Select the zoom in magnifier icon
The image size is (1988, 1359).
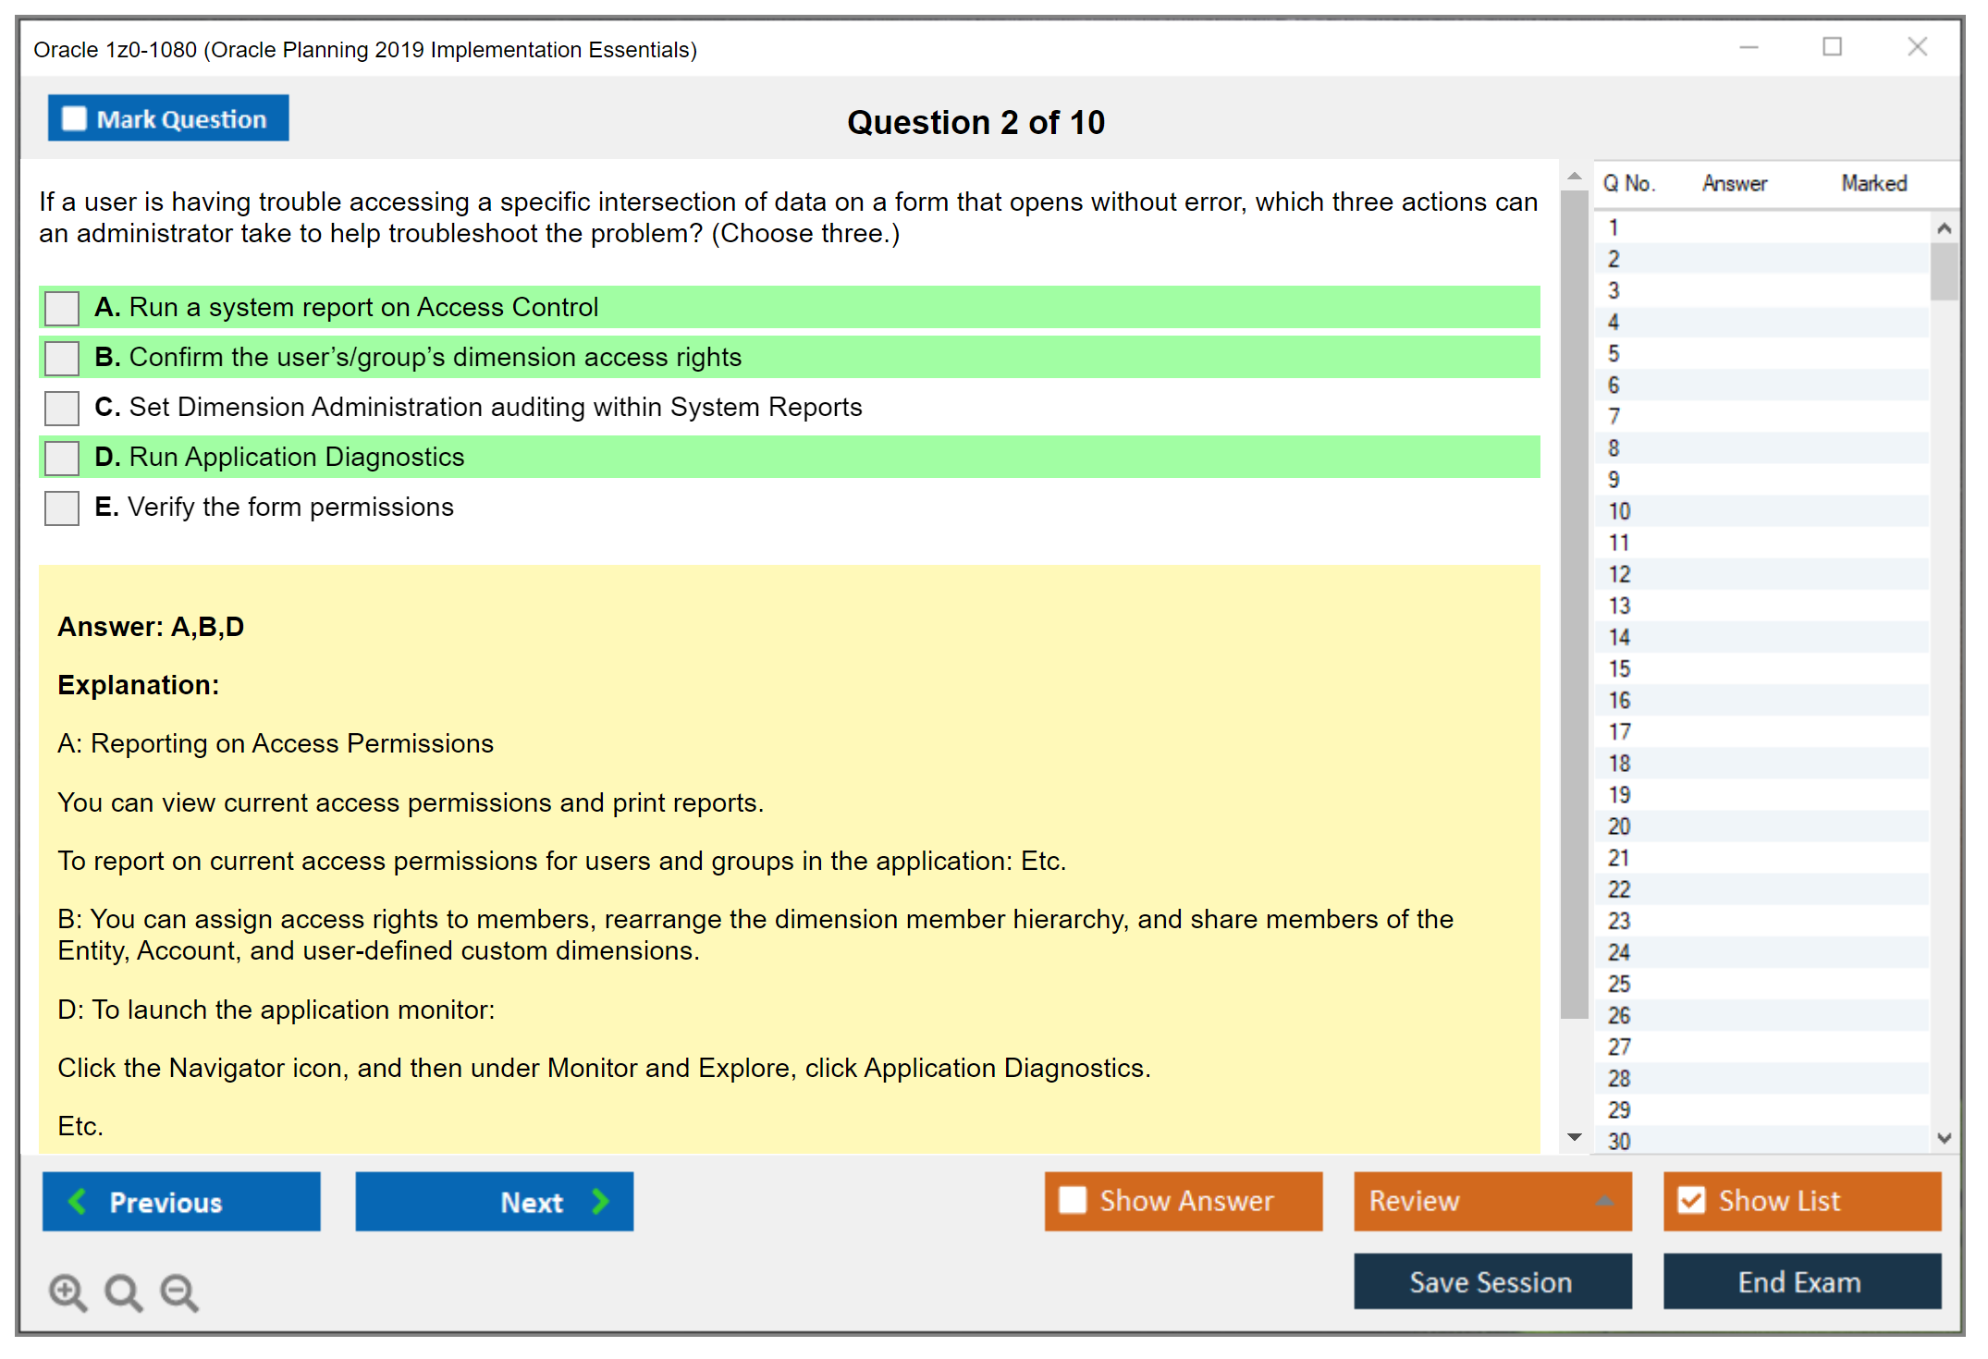click(67, 1292)
